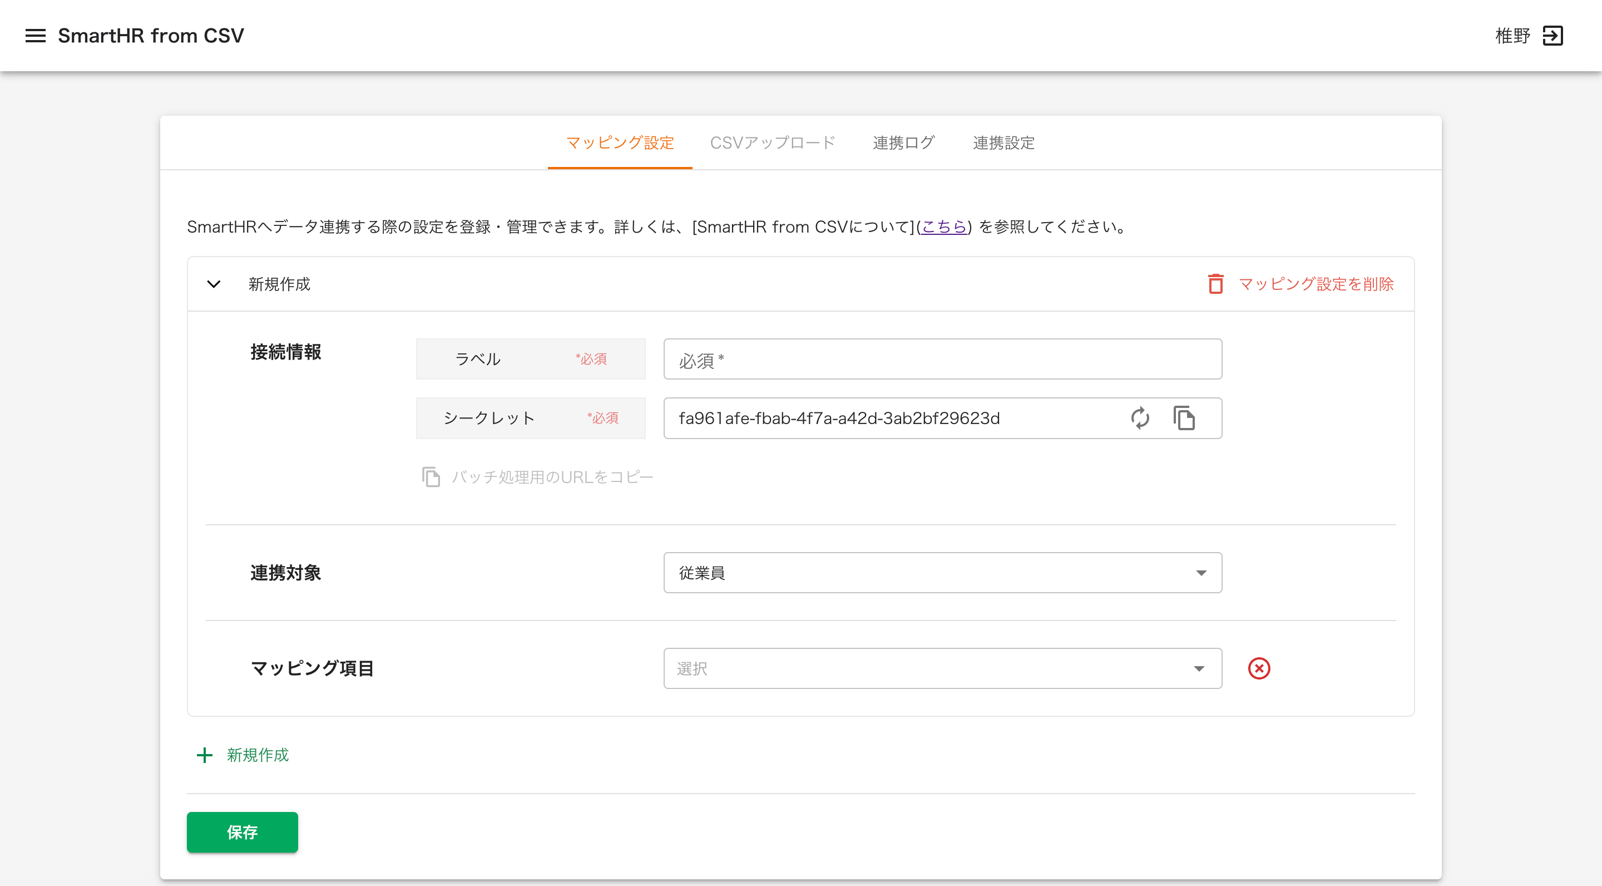Click the 連携対象 heading
The width and height of the screenshot is (1602, 886).
tap(285, 573)
